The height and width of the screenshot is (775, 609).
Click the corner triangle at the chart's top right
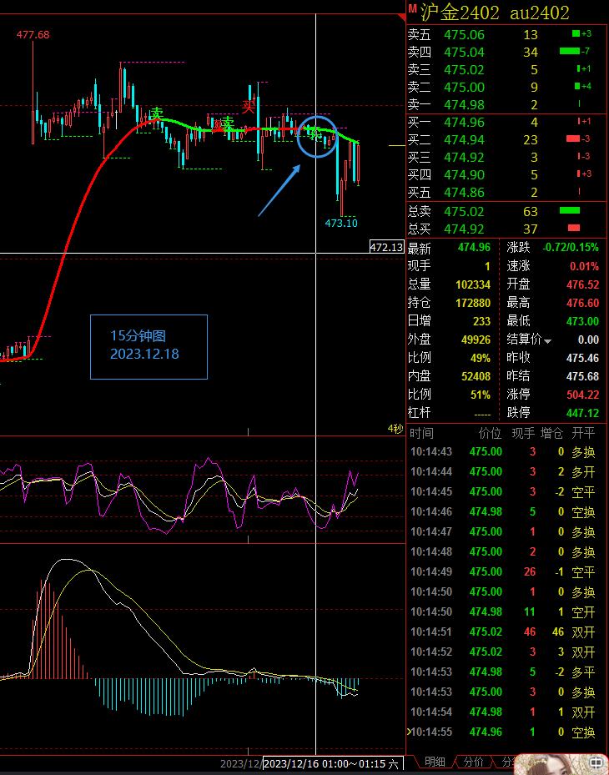(x=401, y=18)
